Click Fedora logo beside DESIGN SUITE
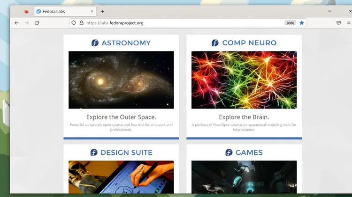Image resolution: width=352 pixels, height=197 pixels. pos(94,153)
